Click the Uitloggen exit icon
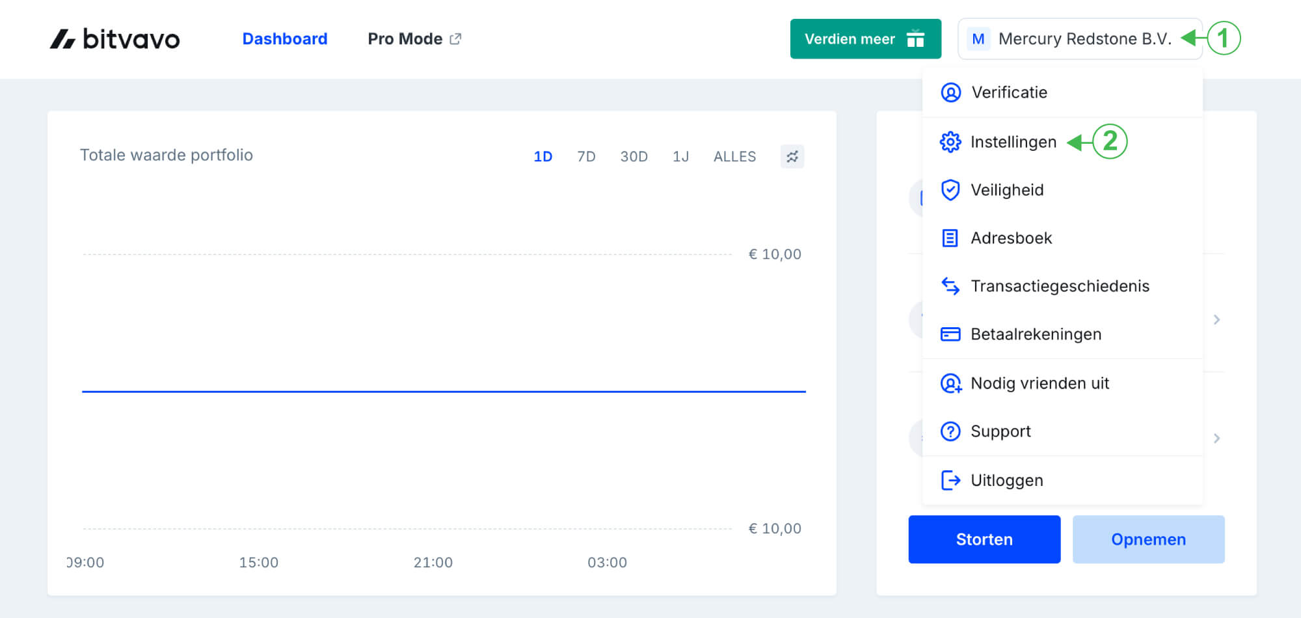The image size is (1301, 618). (x=950, y=480)
